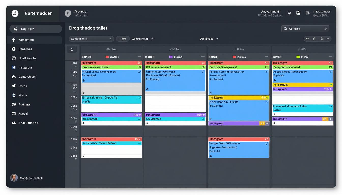Viewport: 342px width, 195px height.
Task: Select Fodtfarts in the left sidebar
Action: [x=24, y=105]
